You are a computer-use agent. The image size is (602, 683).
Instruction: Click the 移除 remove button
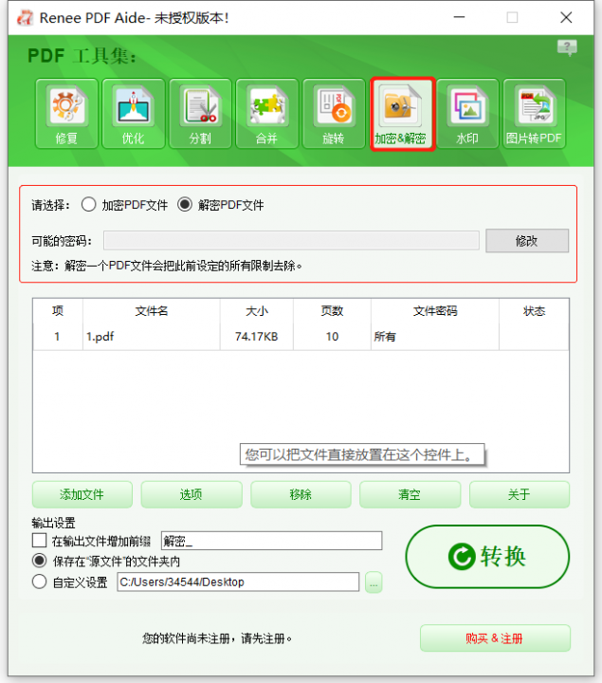tap(301, 494)
